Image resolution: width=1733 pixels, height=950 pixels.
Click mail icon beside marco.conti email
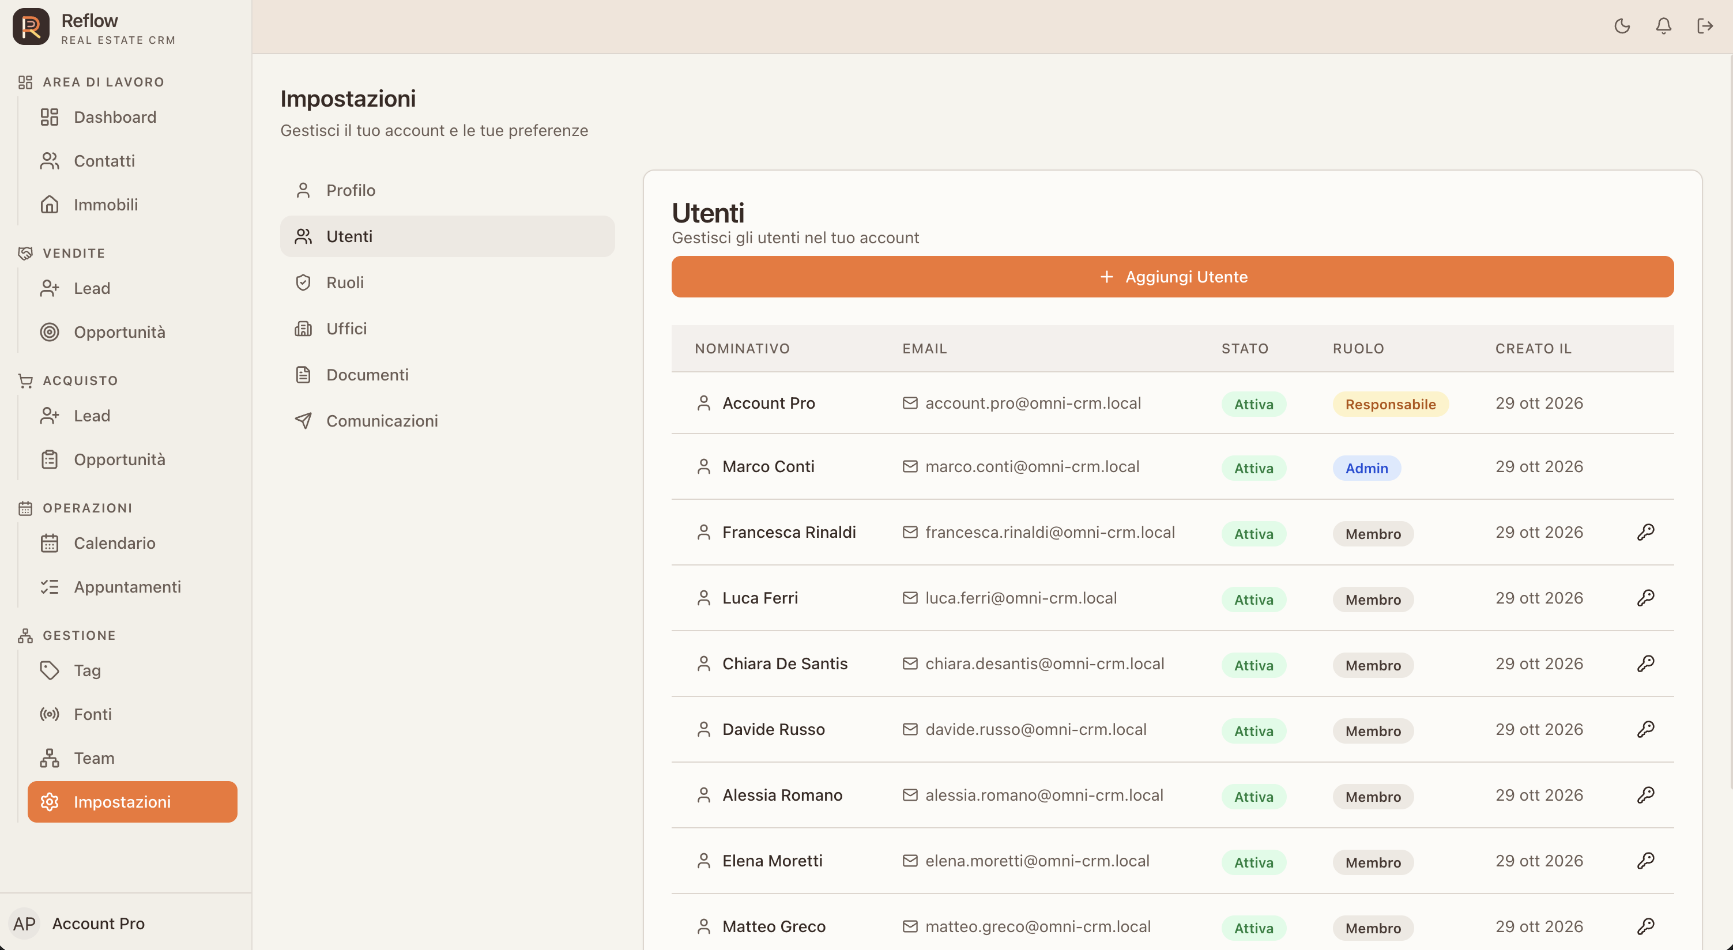coord(910,466)
